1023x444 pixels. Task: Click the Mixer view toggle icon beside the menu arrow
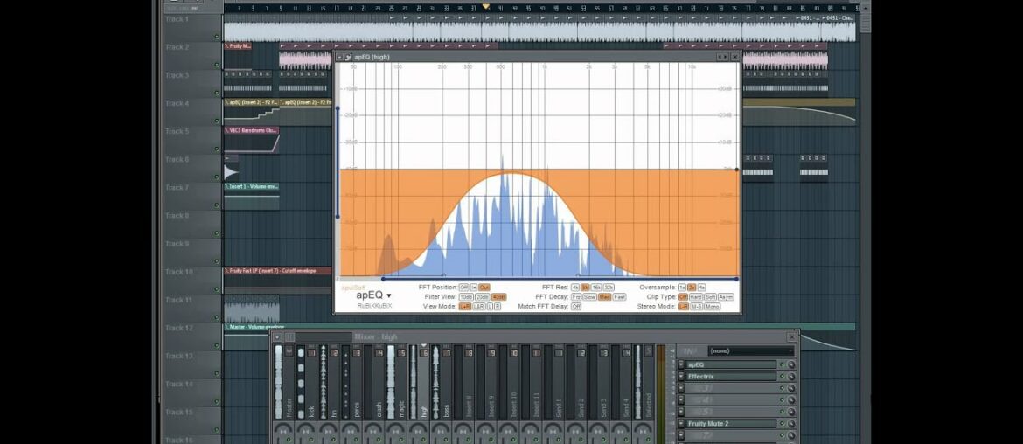[289, 336]
